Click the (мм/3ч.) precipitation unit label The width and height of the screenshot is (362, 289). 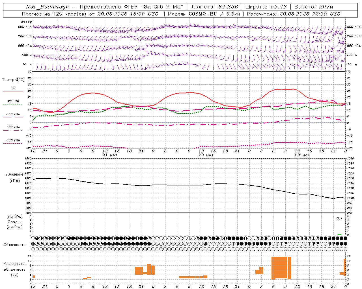coord(14,216)
